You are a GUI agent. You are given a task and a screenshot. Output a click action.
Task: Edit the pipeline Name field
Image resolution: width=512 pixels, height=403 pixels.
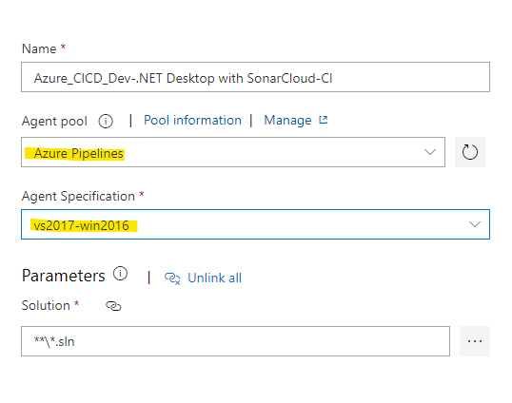pos(255,77)
